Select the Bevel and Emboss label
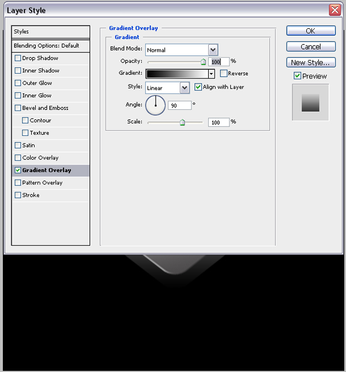Screen dimensions: 346x372 (x=45, y=108)
